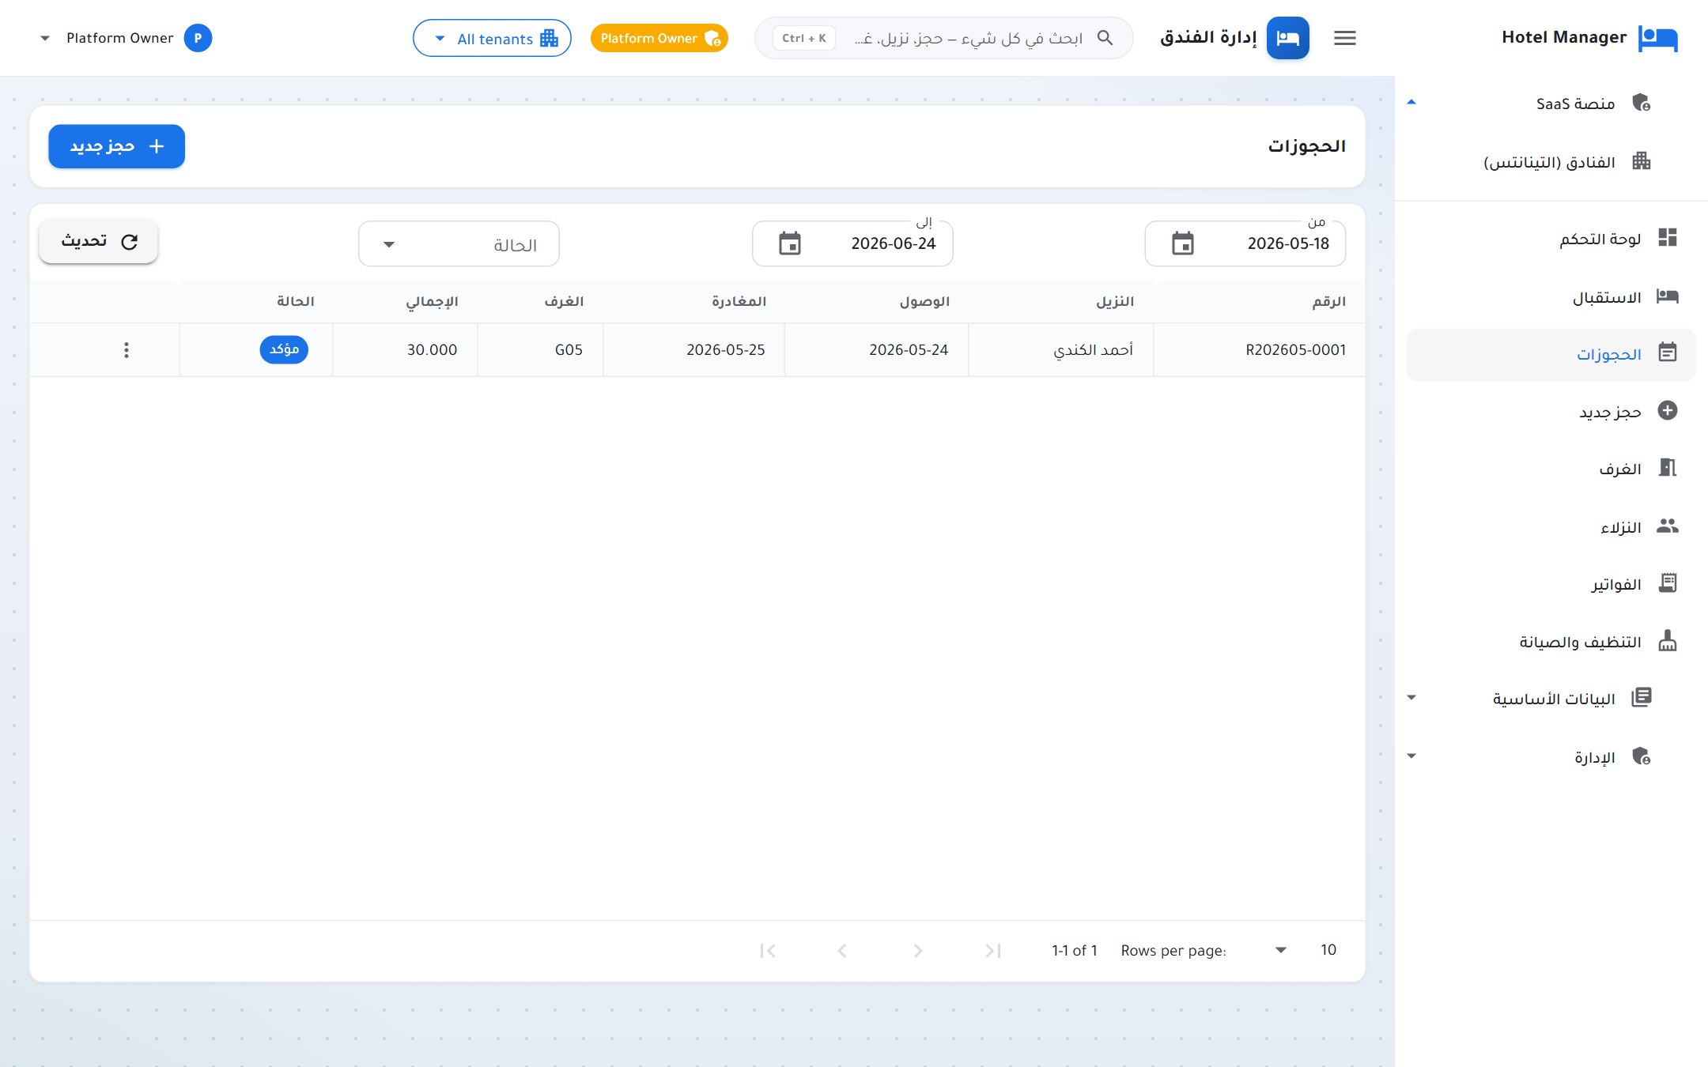
Task: Click the dashboard grid icon in the sidebar
Action: (1668, 238)
